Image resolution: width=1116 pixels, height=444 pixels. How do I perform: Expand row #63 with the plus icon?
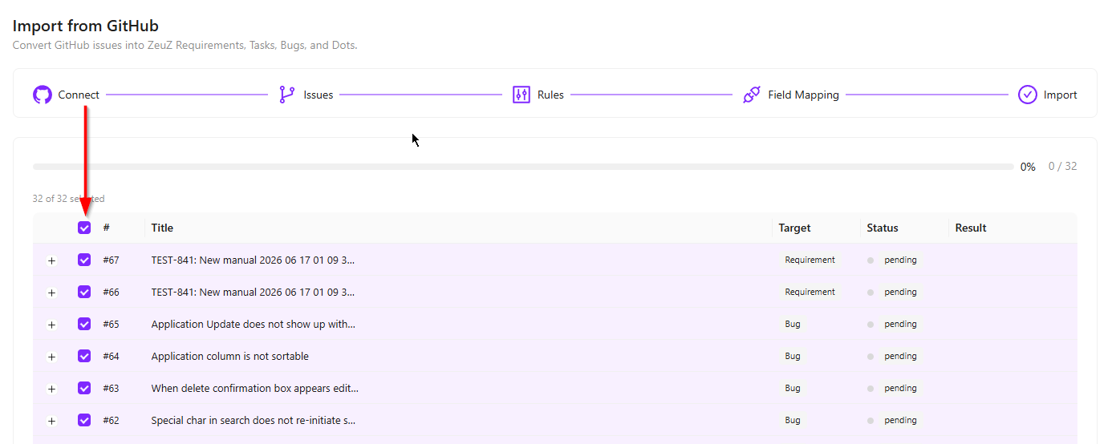coord(52,389)
